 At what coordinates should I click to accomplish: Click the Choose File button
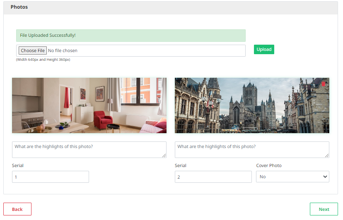pyautogui.click(x=33, y=50)
